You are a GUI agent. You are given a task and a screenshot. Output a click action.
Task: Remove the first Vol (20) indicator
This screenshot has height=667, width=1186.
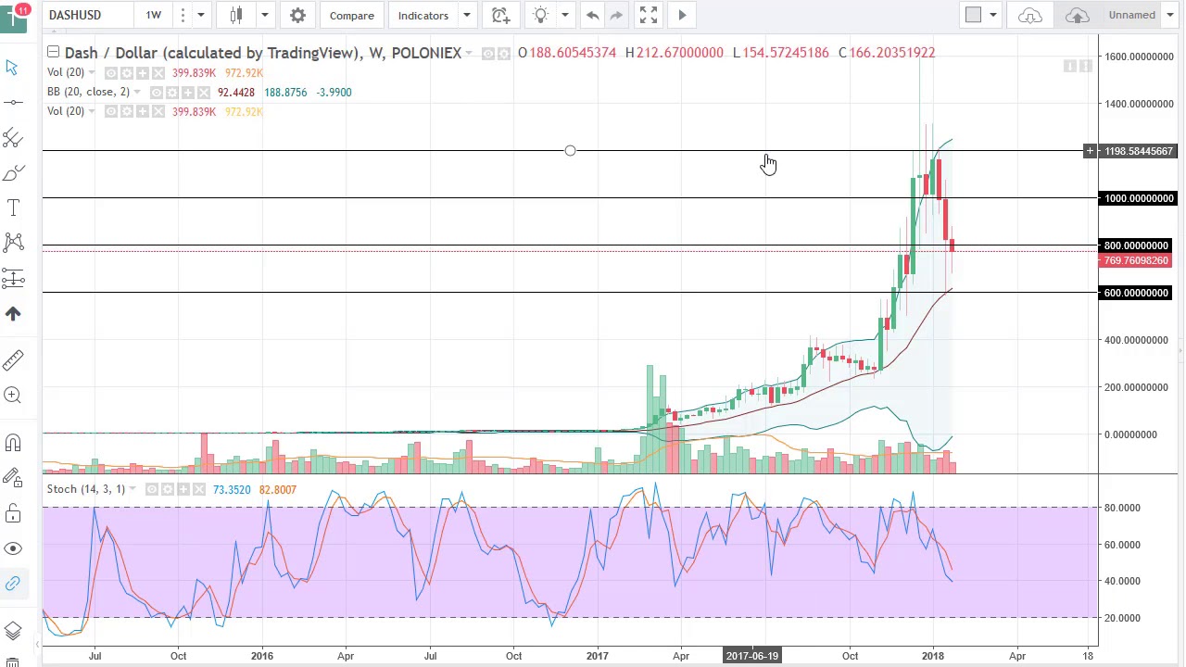[x=158, y=72]
